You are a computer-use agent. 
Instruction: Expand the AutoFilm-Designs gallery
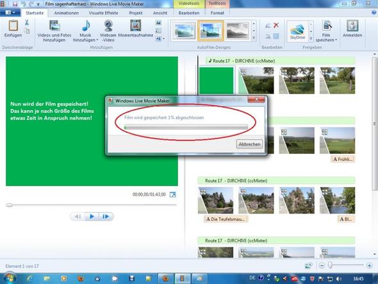coord(254,38)
